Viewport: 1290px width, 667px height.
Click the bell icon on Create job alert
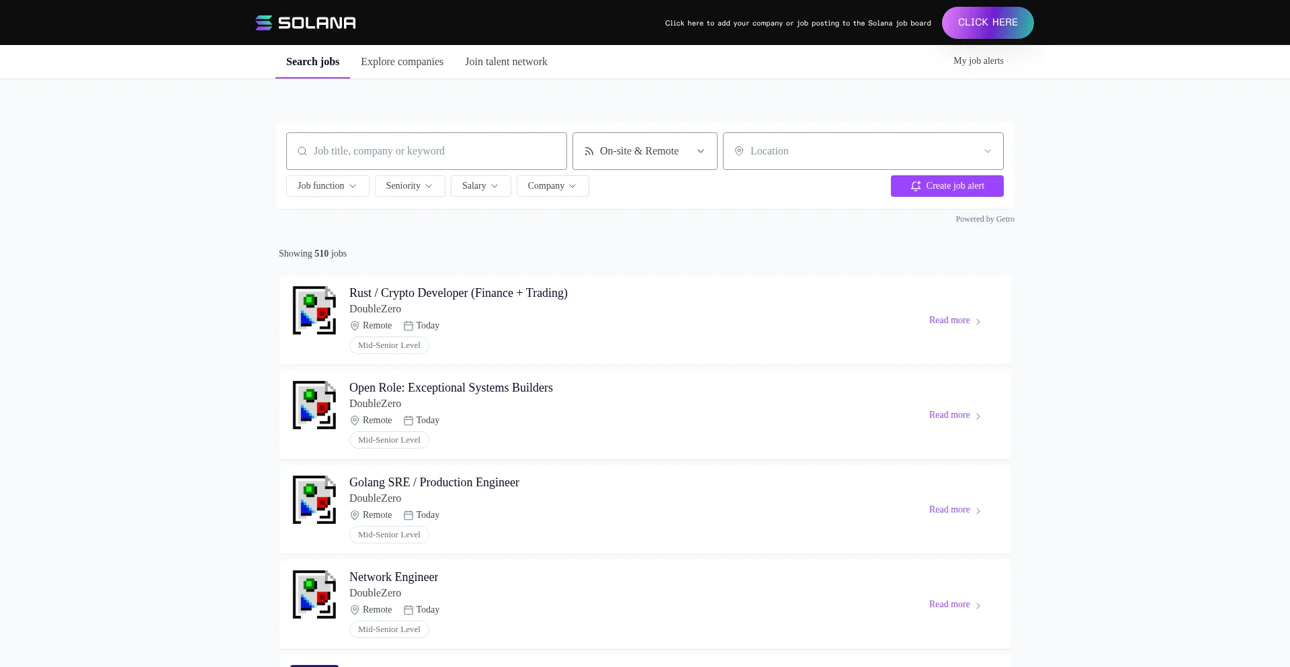tap(916, 186)
